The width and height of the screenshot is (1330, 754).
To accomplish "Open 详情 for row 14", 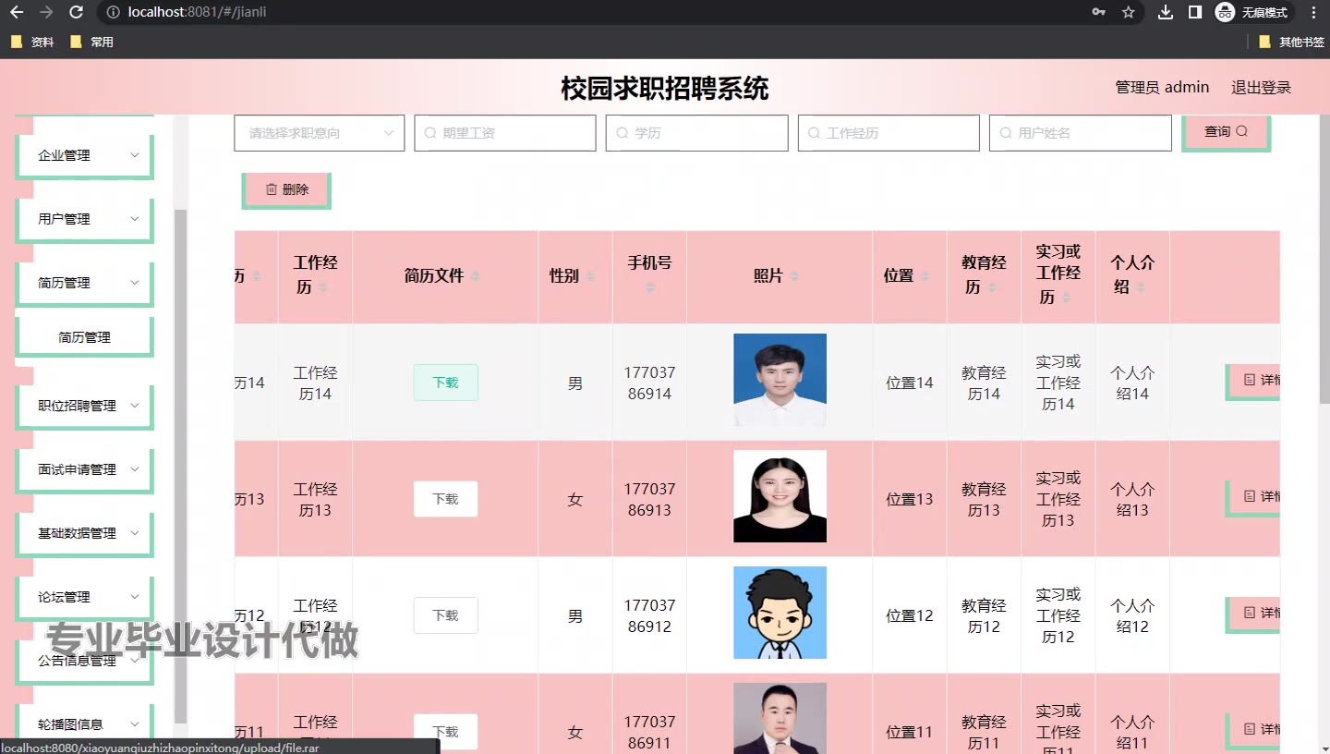I will [x=1253, y=381].
